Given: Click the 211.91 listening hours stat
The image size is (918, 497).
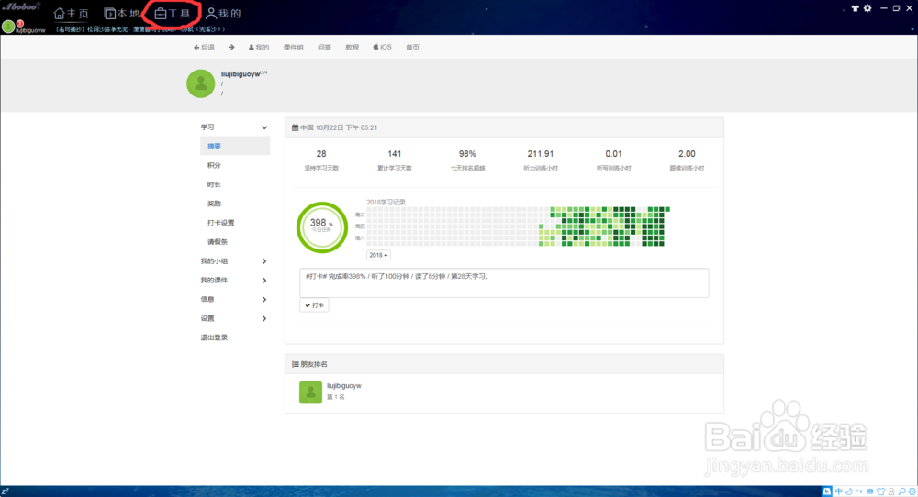Looking at the screenshot, I should click(x=541, y=160).
